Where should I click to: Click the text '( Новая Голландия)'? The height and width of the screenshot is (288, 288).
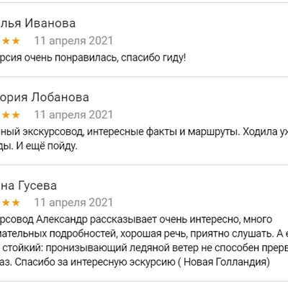pos(224,262)
